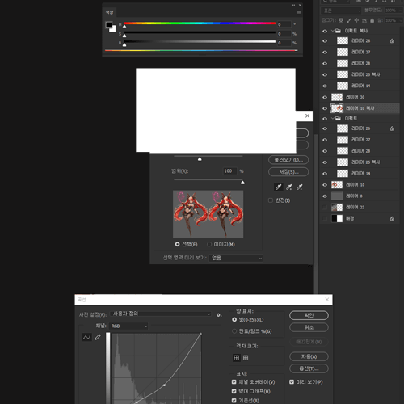Click the 색상 panel tab
This screenshot has width=404, height=404.
(109, 12)
